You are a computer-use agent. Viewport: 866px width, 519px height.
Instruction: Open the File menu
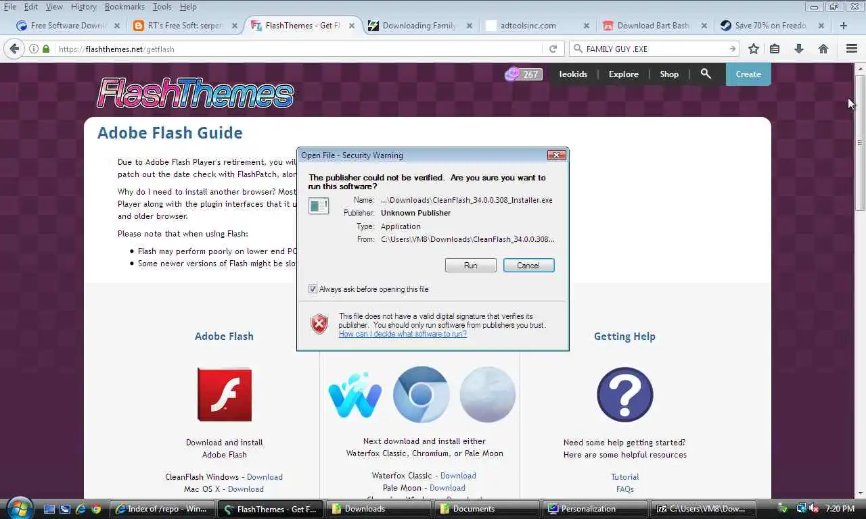(10, 7)
